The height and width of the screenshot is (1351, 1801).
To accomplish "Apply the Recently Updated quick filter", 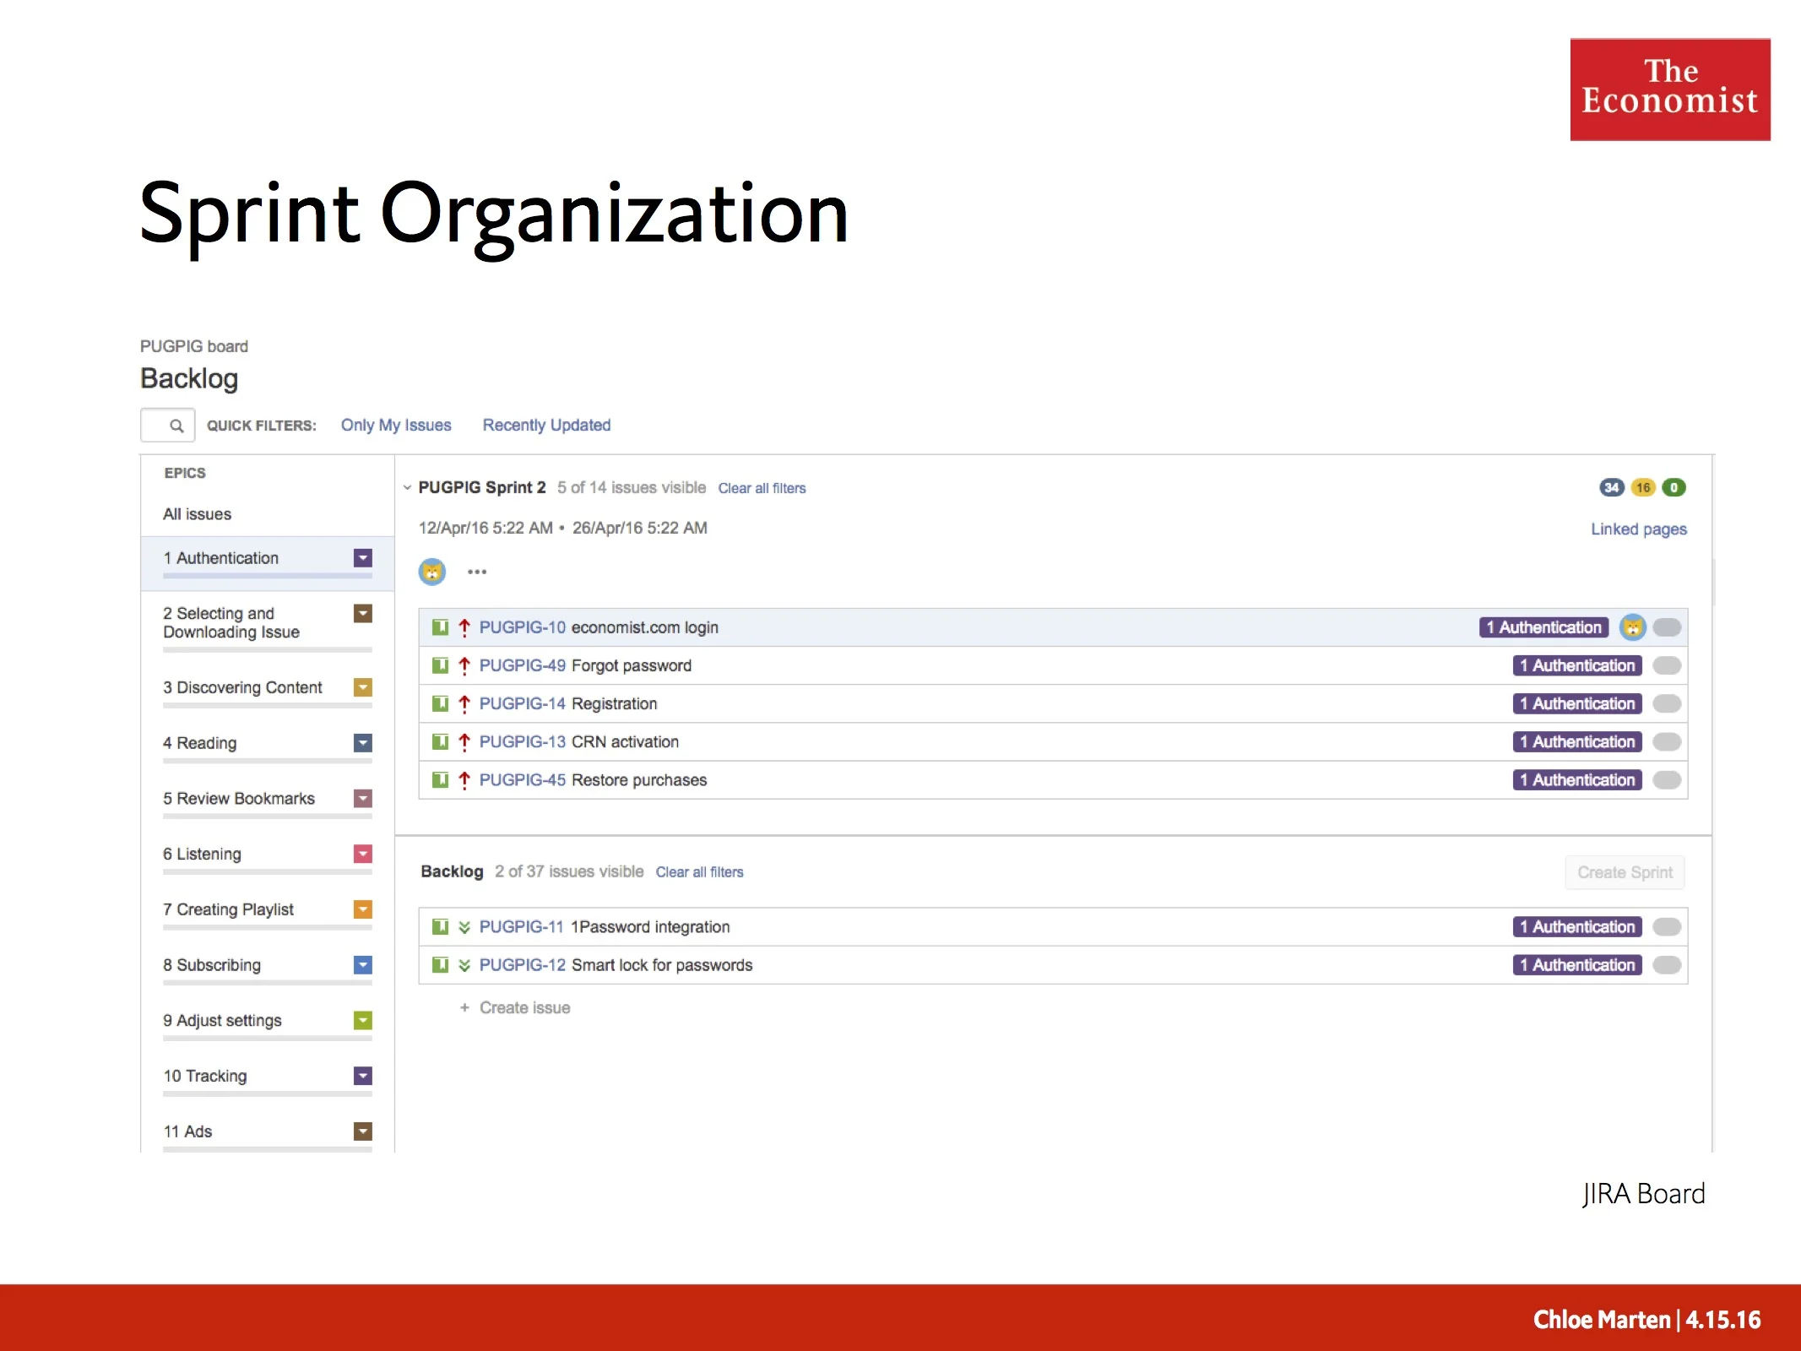I will [x=546, y=425].
